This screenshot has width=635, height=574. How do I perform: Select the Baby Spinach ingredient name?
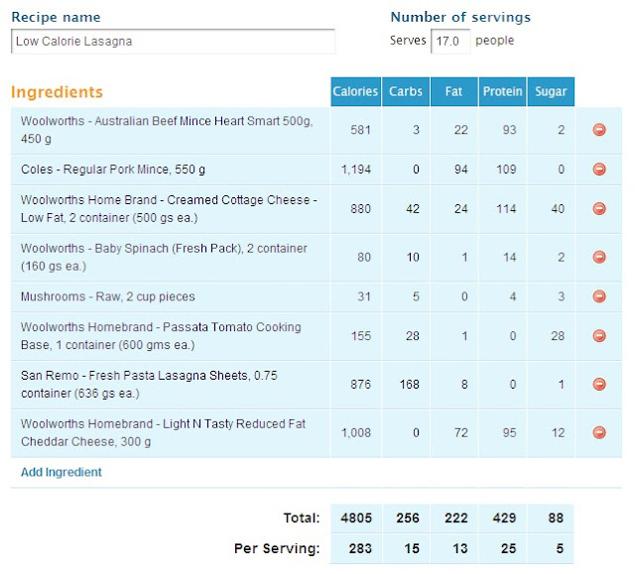pyautogui.click(x=164, y=257)
